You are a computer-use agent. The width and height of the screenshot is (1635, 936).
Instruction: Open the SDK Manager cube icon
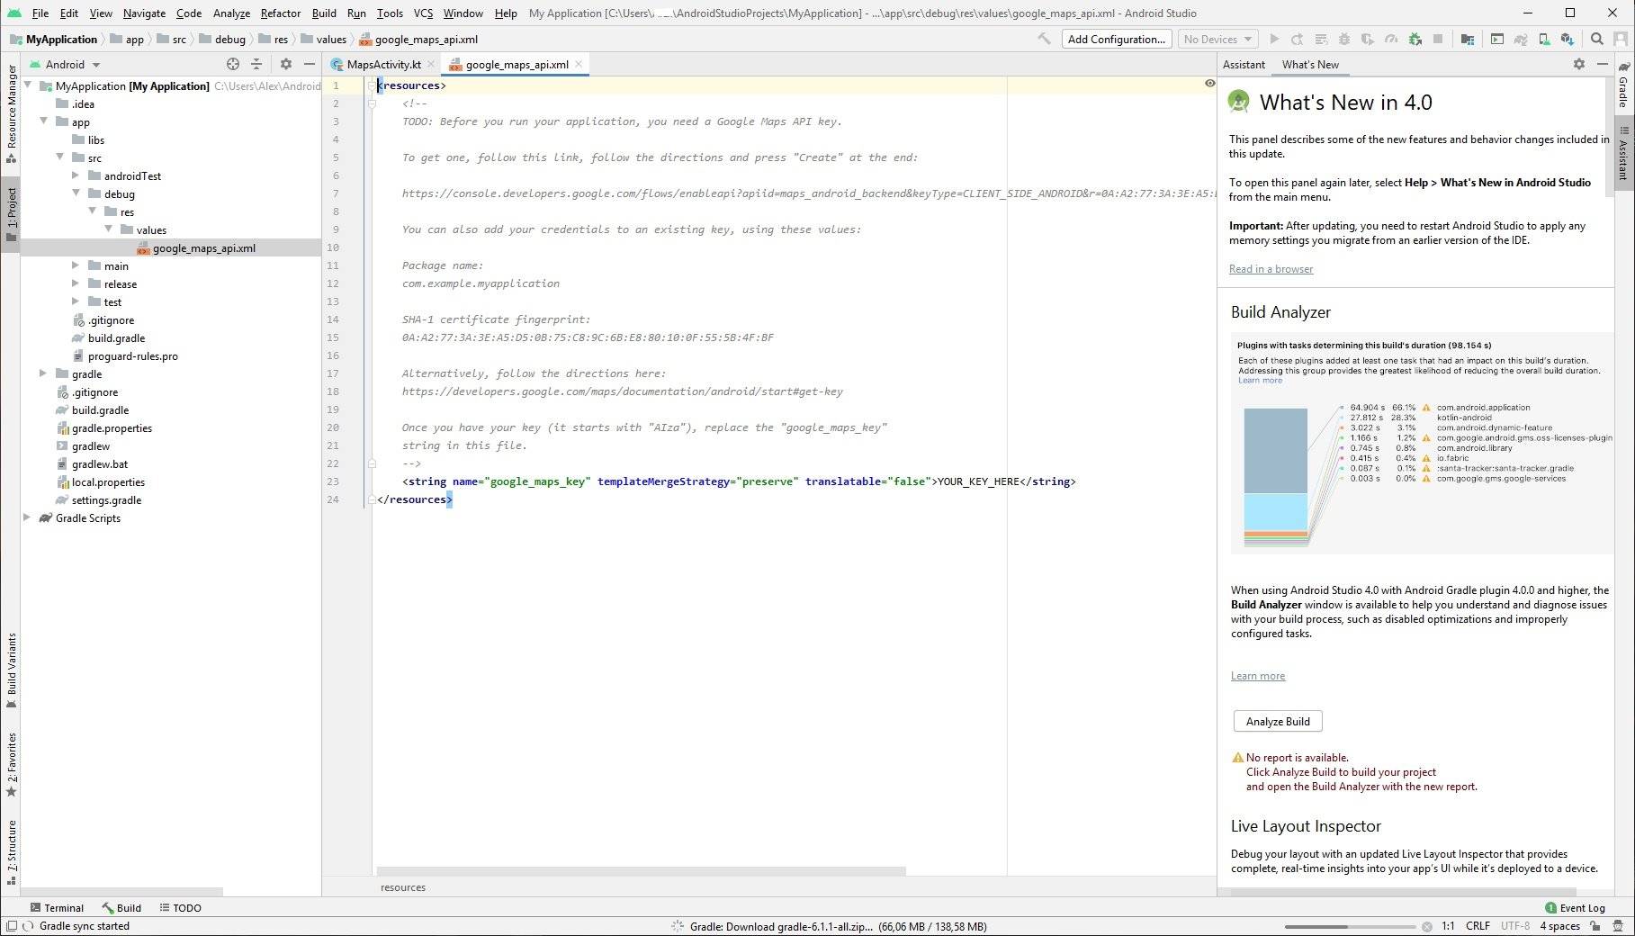(x=1568, y=39)
